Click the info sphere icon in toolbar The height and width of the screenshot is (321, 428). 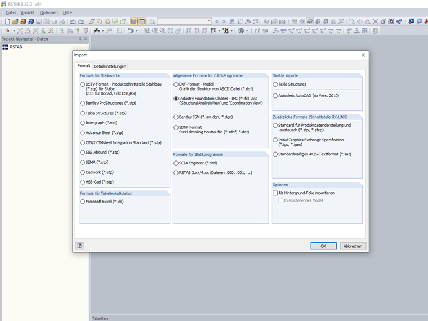tap(384, 21)
